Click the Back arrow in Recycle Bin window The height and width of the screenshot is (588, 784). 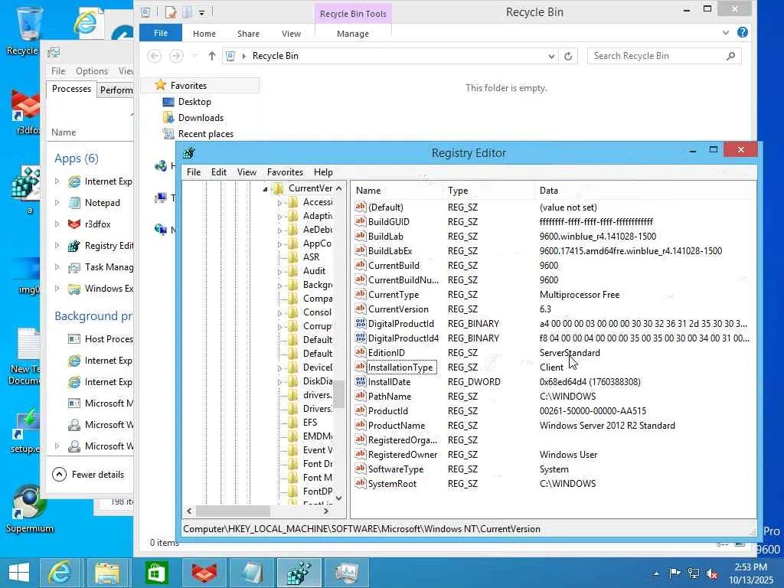tap(155, 56)
